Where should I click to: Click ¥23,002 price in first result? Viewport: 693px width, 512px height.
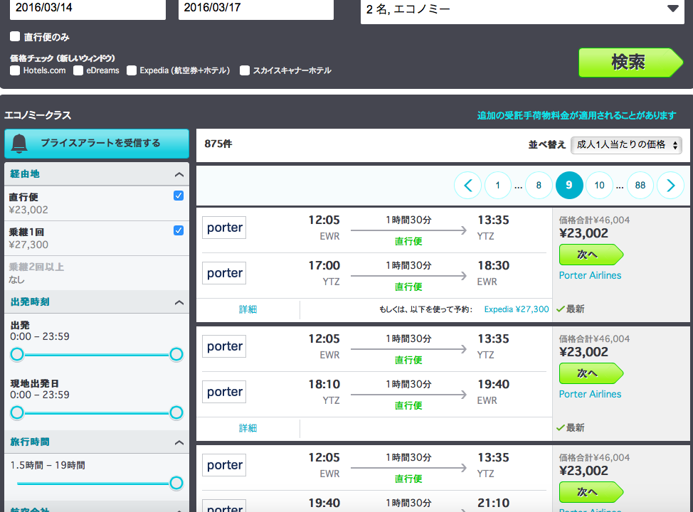tap(583, 233)
